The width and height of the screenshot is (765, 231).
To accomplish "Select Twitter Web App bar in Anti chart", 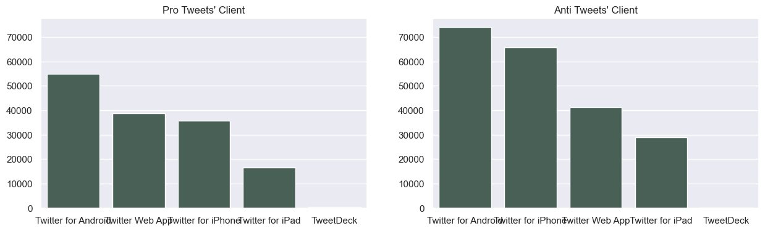I will [x=596, y=158].
